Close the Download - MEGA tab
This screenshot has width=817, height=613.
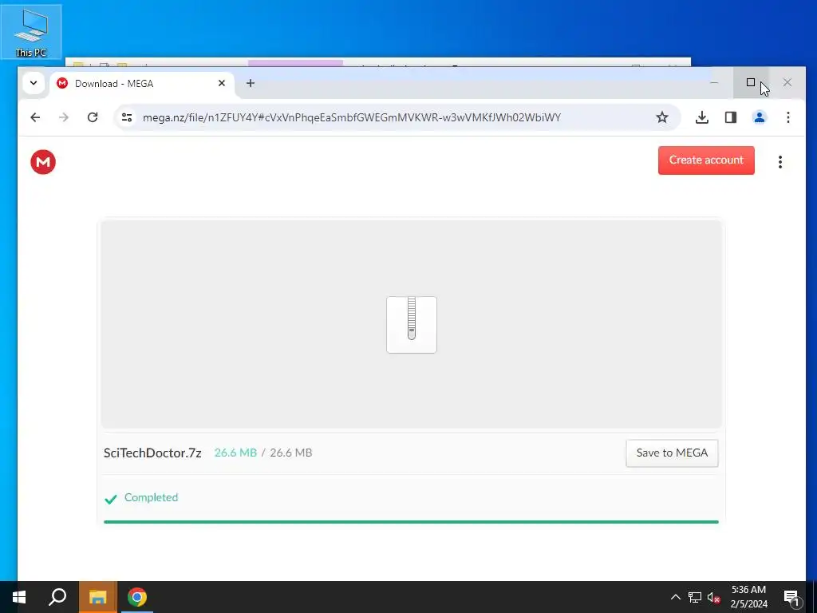(222, 83)
